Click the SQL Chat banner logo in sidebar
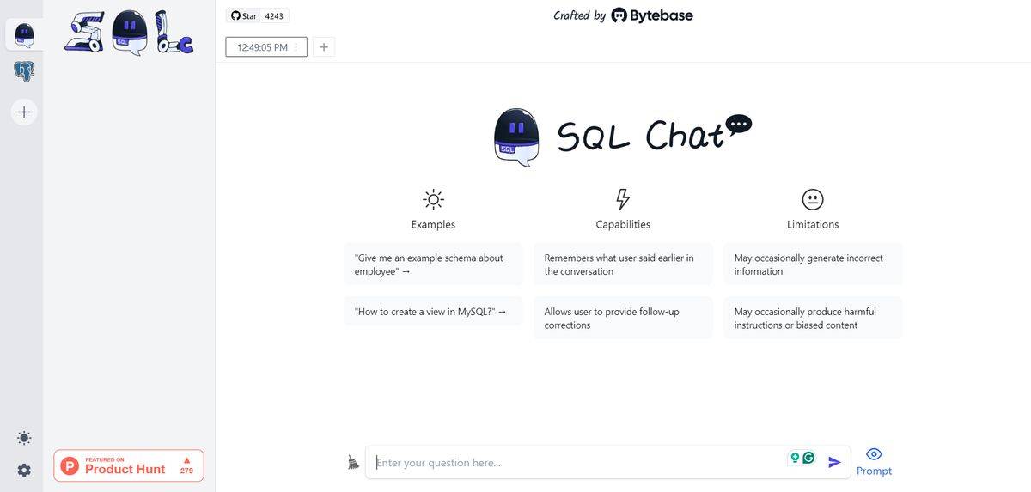The height and width of the screenshot is (492, 1031). pos(129,33)
